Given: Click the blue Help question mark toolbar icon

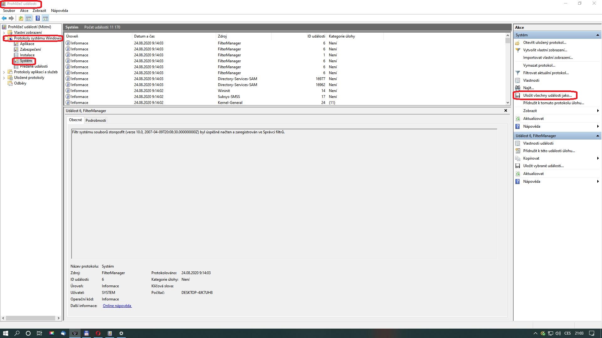Looking at the screenshot, I should pyautogui.click(x=38, y=18).
